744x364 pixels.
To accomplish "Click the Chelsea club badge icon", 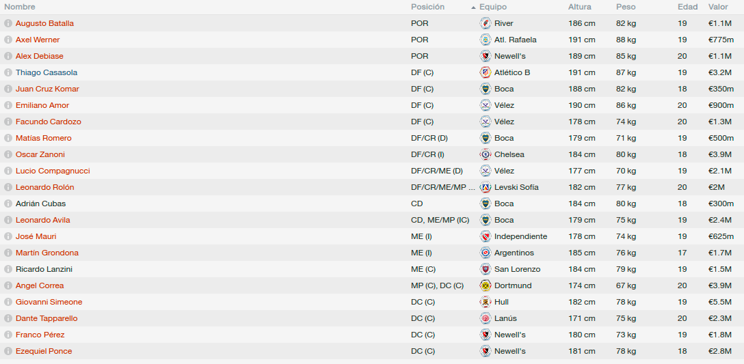I will [486, 154].
